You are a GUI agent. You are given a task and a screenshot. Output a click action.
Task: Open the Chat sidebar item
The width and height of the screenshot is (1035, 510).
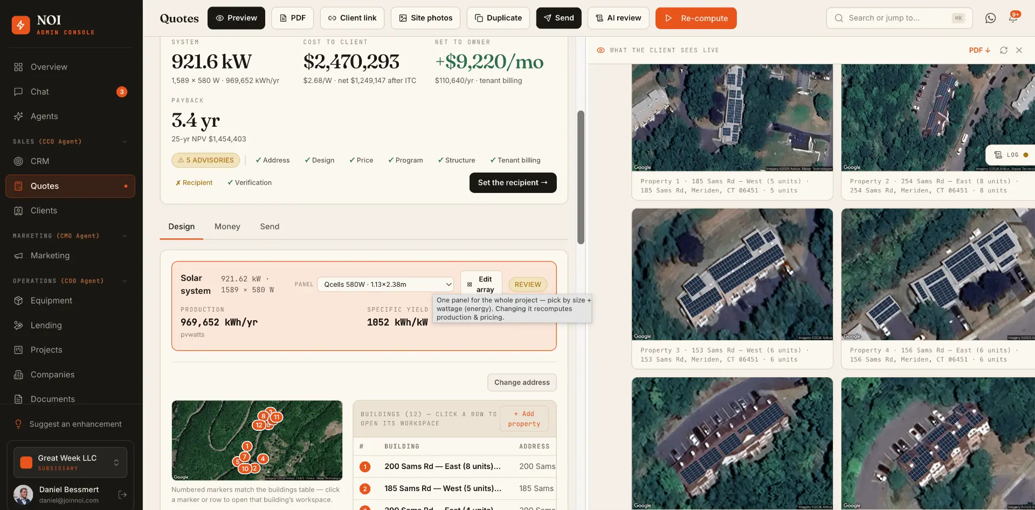point(70,92)
